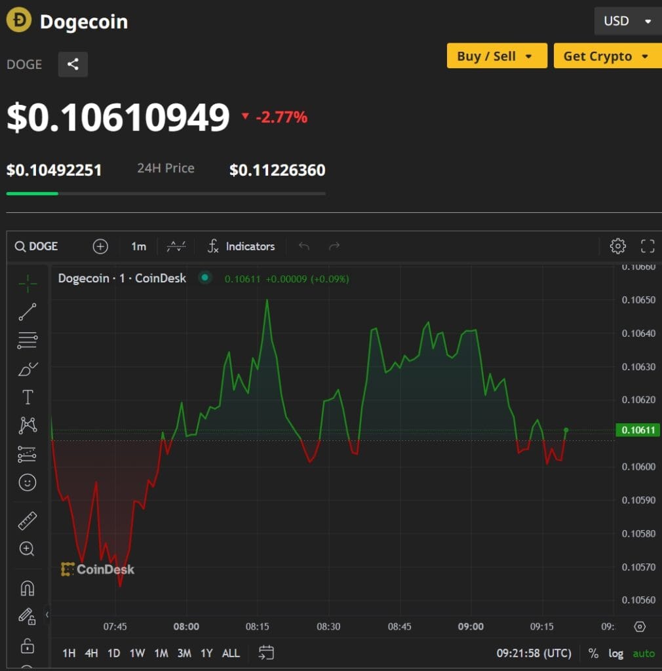Click the Dogecoin logo icon
This screenshot has width=662, height=671.
tap(18, 20)
